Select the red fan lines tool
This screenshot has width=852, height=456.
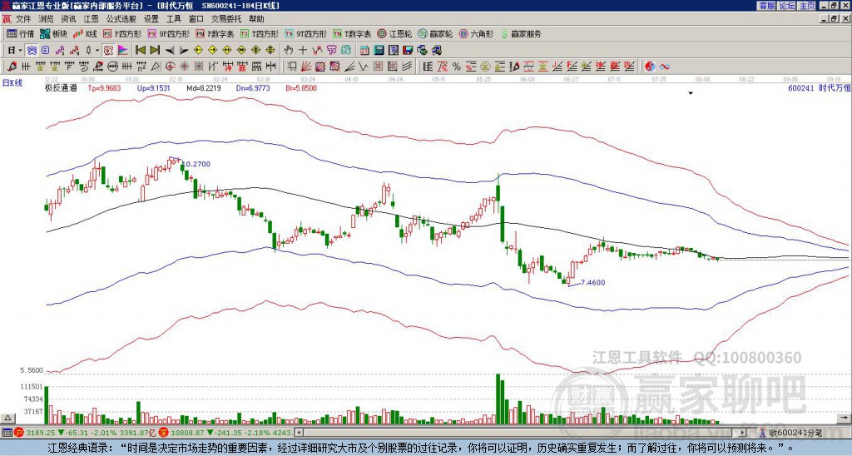tap(306, 67)
